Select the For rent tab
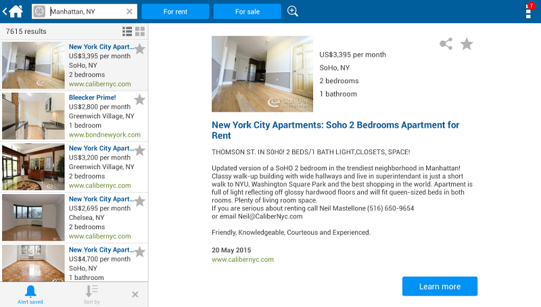This screenshot has height=307, width=541. coord(175,11)
